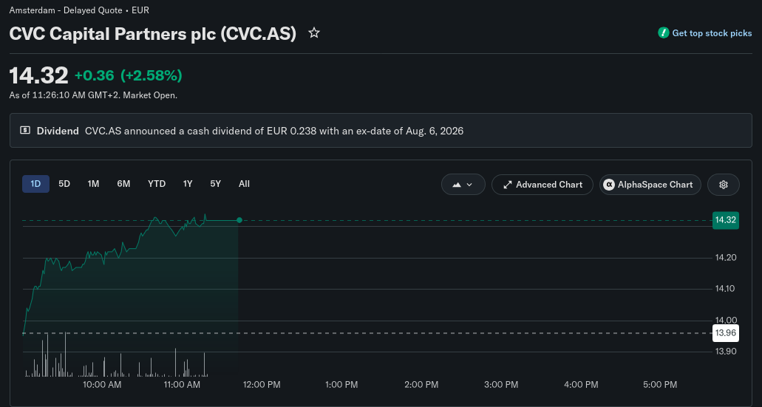762x407 pixels.
Task: Add CVC.AS to watchlist star icon
Action: click(x=314, y=33)
